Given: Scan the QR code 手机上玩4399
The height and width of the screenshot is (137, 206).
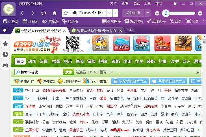Looking at the screenshot, I should point(73,42).
